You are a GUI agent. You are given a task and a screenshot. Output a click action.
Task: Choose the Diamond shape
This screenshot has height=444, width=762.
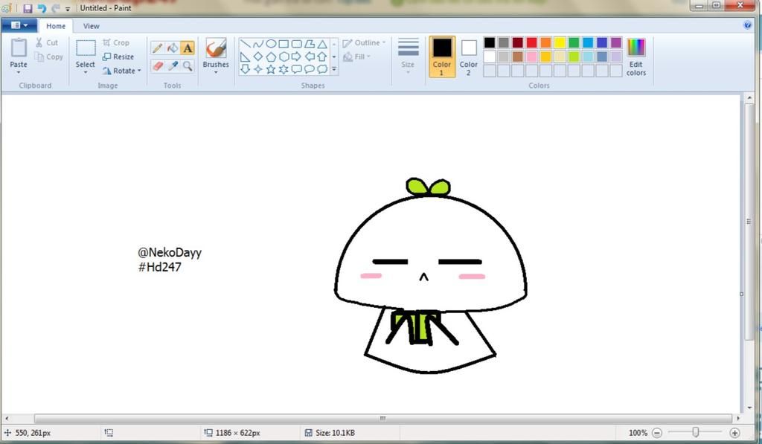click(x=258, y=57)
